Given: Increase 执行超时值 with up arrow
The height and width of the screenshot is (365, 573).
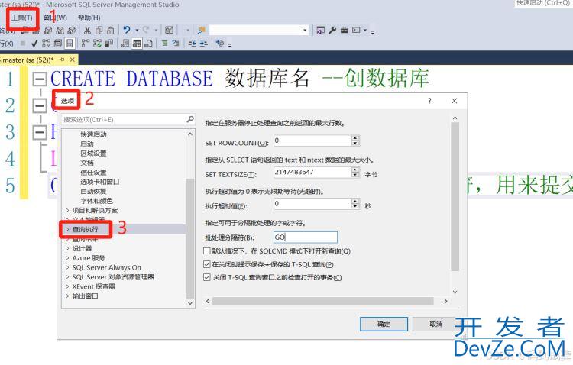Looking at the screenshot, I should pos(355,201).
